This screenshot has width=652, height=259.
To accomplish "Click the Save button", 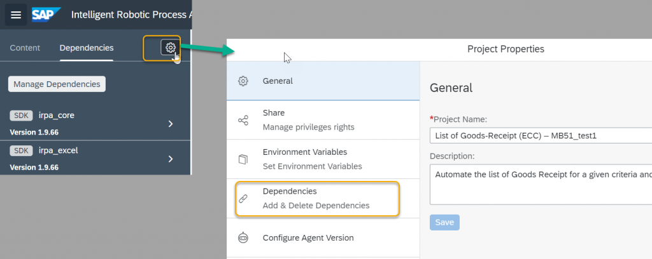I will pos(444,223).
